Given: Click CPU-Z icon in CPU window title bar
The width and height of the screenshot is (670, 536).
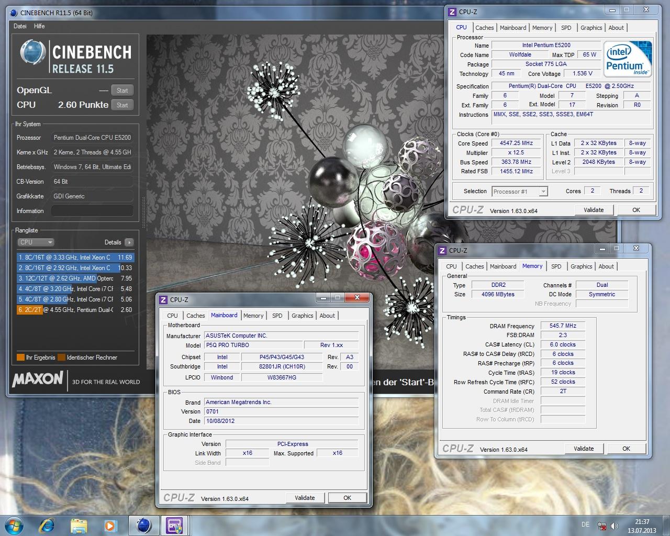Looking at the screenshot, I should click(452, 12).
